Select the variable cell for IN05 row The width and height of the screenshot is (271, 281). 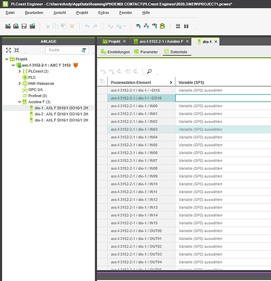(x=223, y=145)
